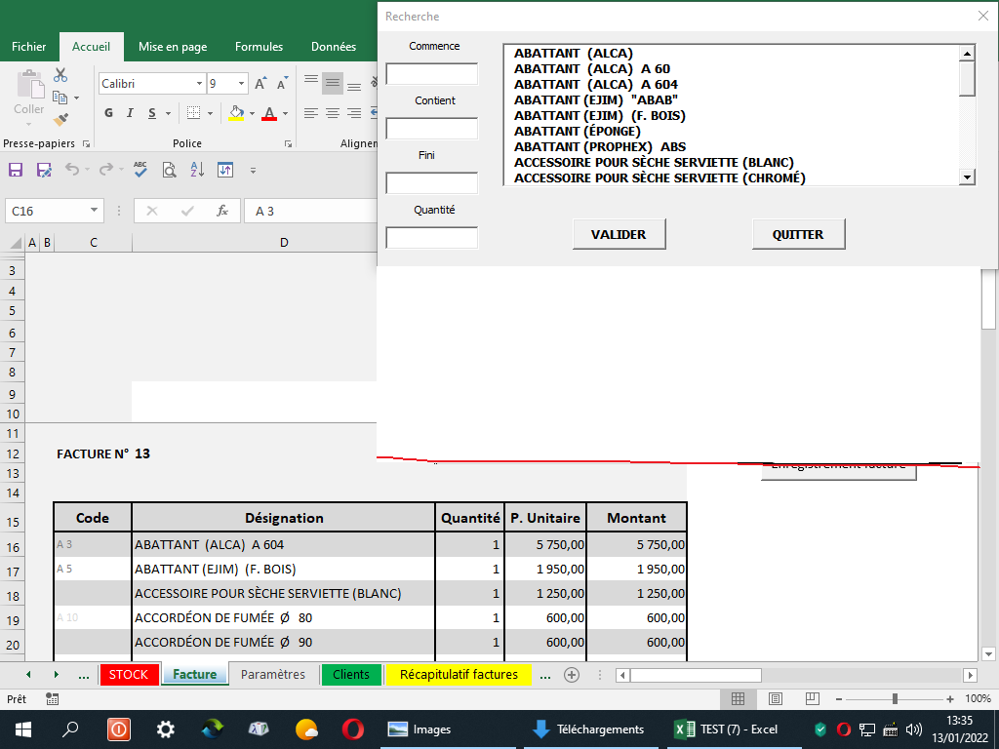Open the Formules ribbon tab

point(259,46)
